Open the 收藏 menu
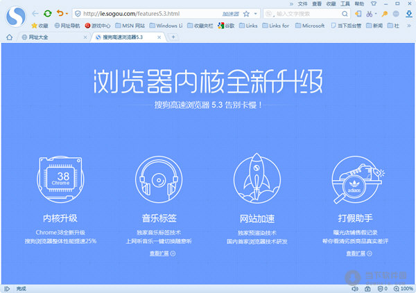The height and width of the screenshot is (293, 416). [331, 3]
